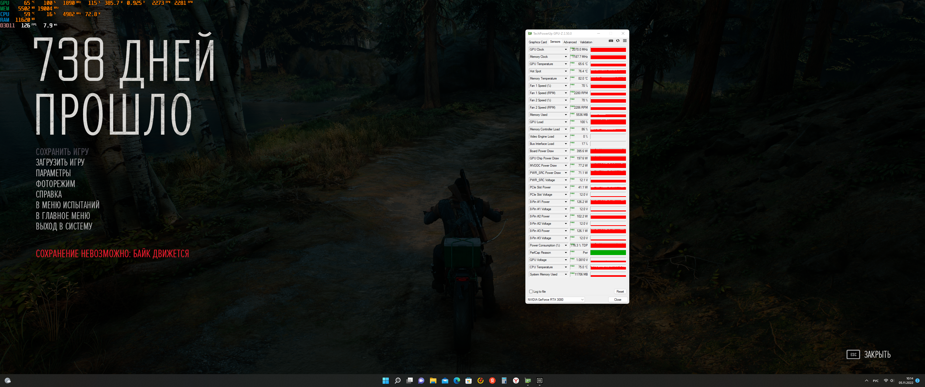
Task: Expand the Hot Spot sensor dropdown
Action: [565, 71]
